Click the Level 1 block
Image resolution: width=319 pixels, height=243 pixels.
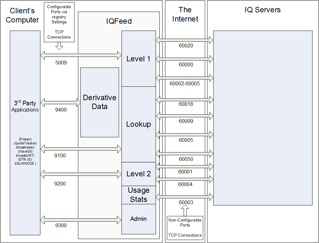tap(138, 58)
